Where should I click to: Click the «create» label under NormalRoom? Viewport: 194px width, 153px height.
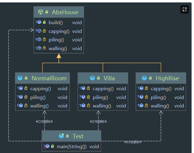pos(44,121)
